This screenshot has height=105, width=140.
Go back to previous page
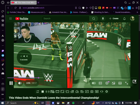(x=8, y=8)
